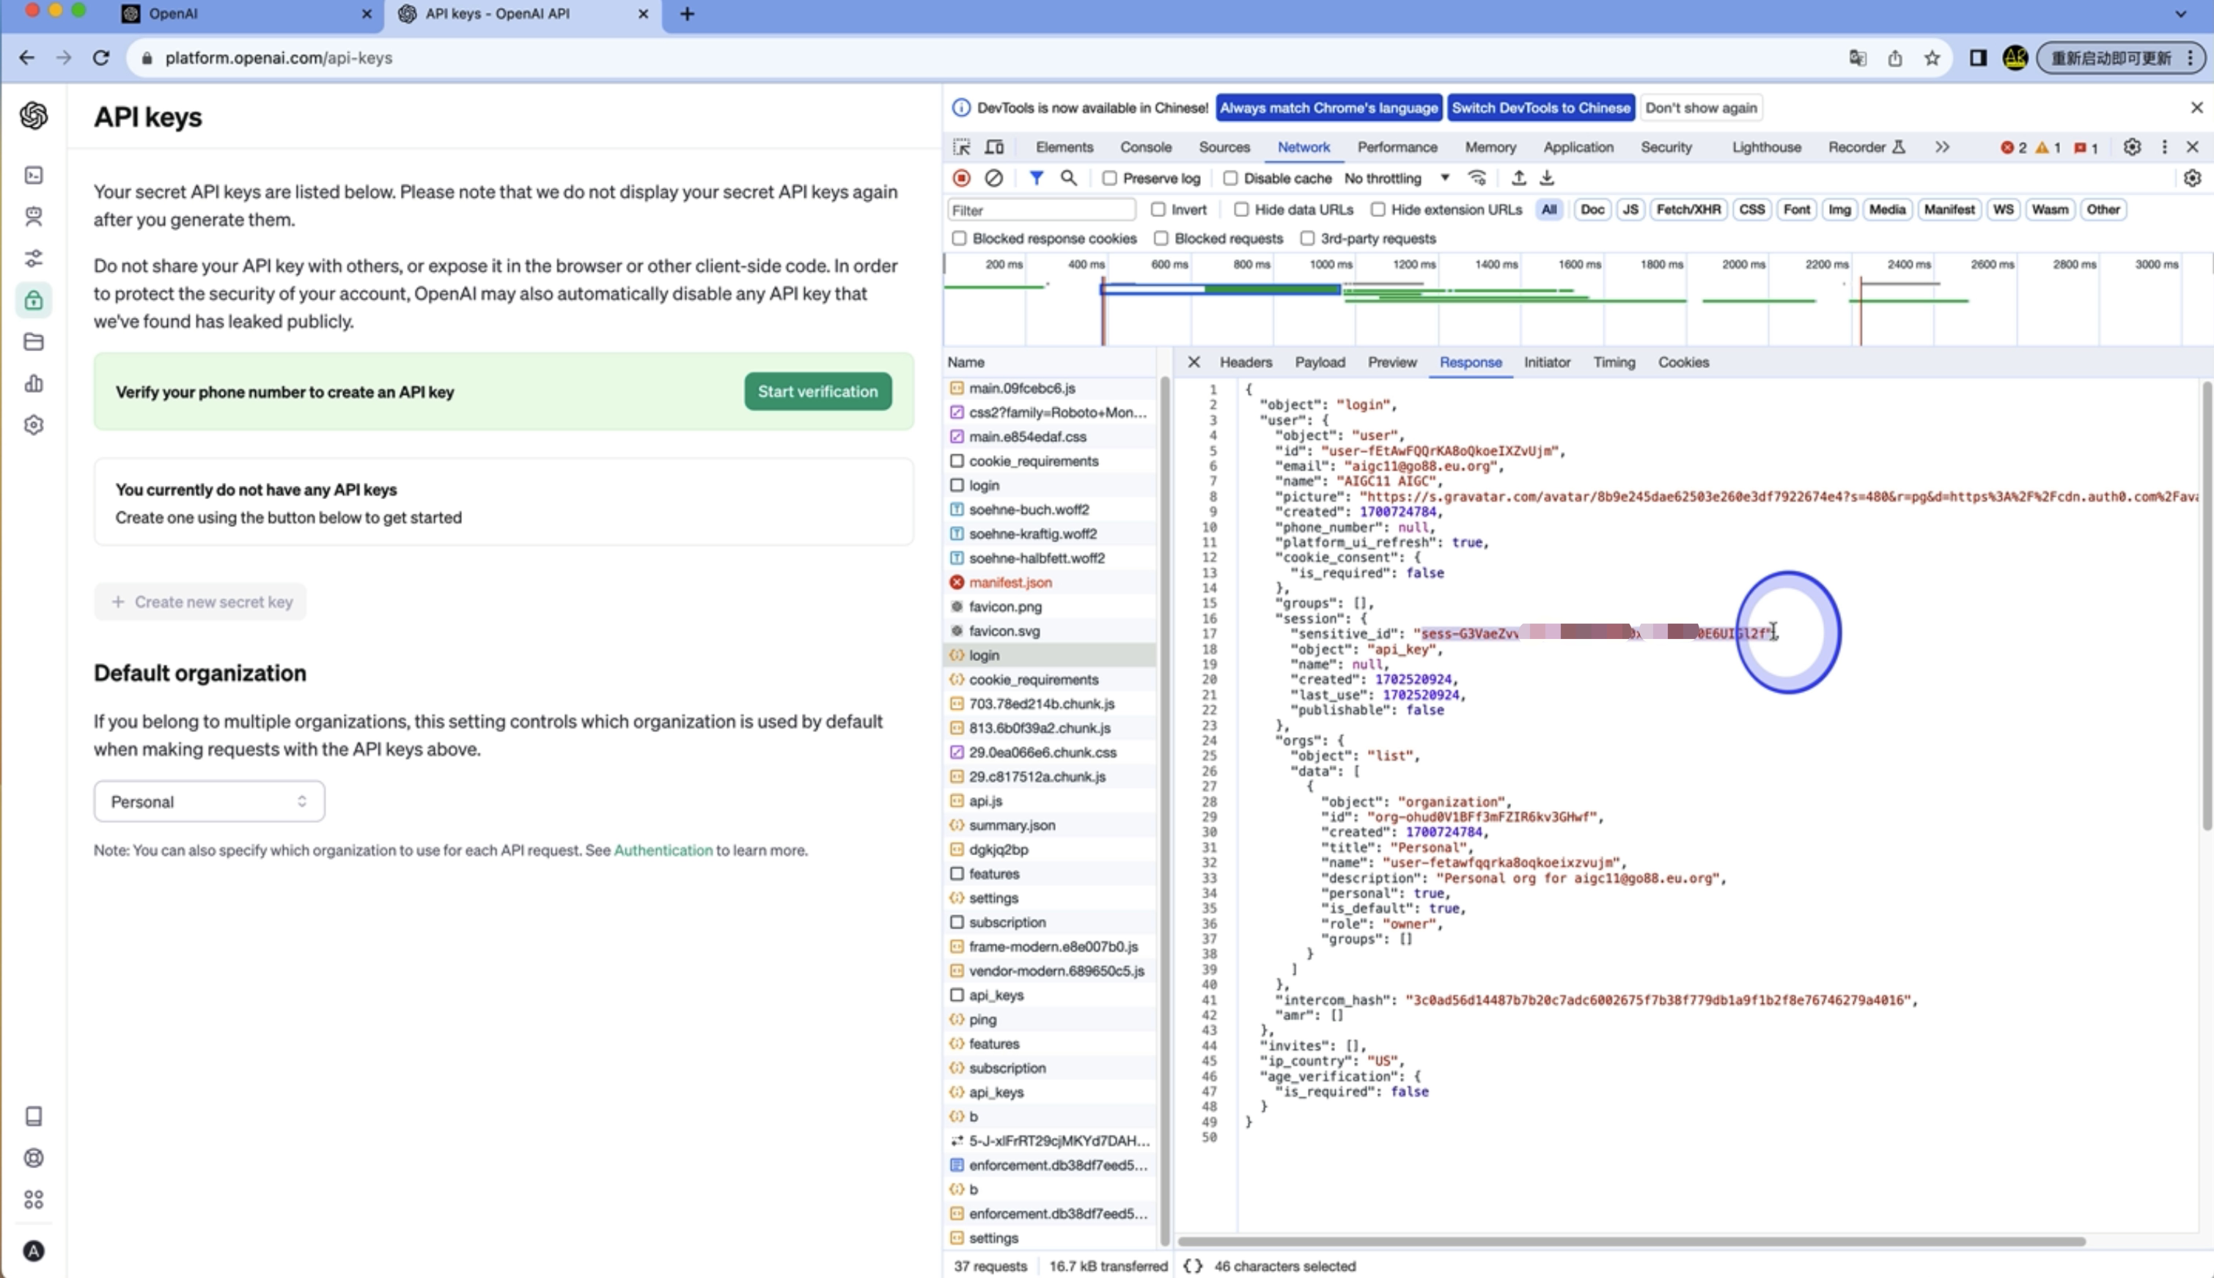2214x1278 pixels.
Task: Open the Playground sidebar icon
Action: coord(34,176)
